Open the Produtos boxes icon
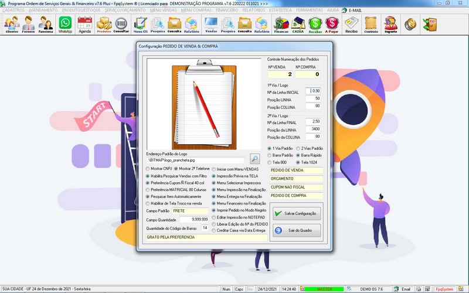469x293 pixels. [104, 25]
